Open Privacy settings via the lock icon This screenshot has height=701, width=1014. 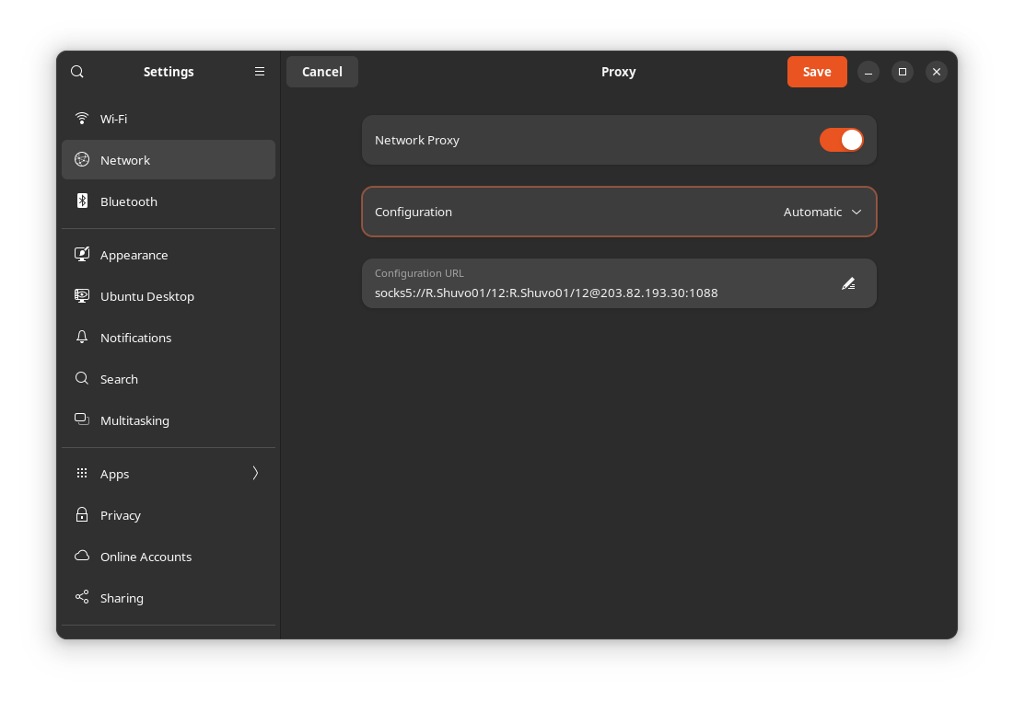82,514
